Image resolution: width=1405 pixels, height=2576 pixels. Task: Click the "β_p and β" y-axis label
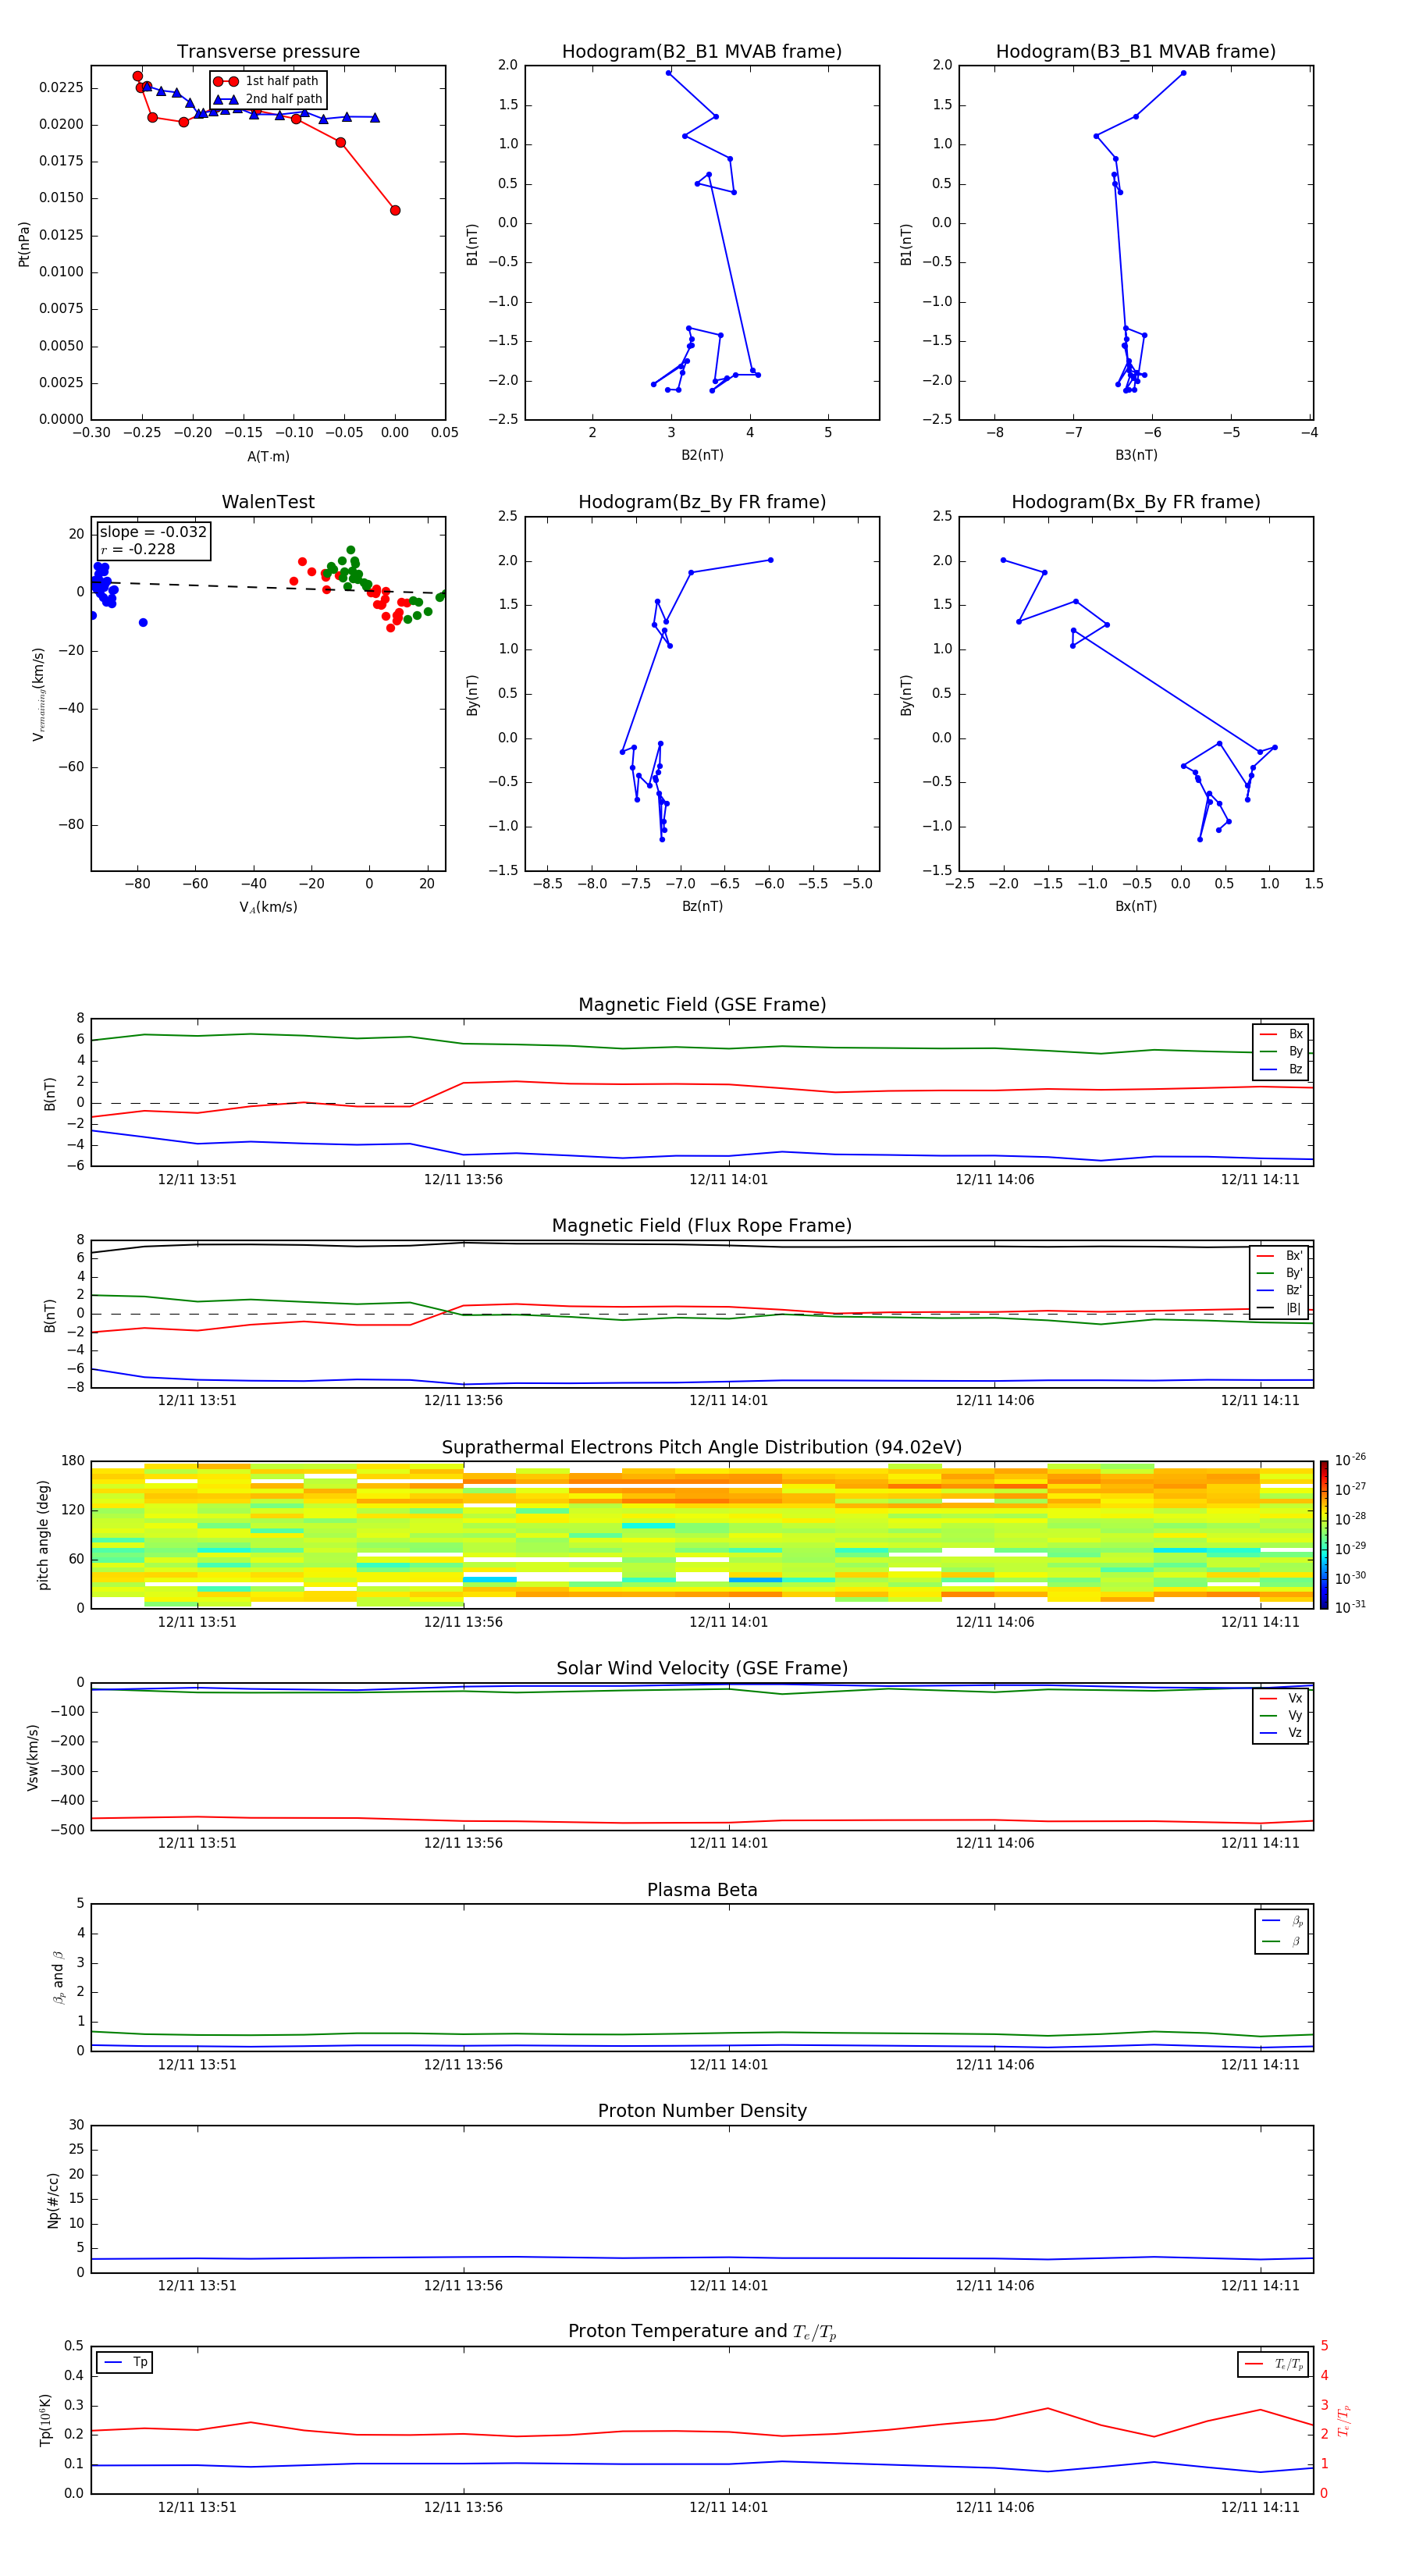click(58, 1977)
